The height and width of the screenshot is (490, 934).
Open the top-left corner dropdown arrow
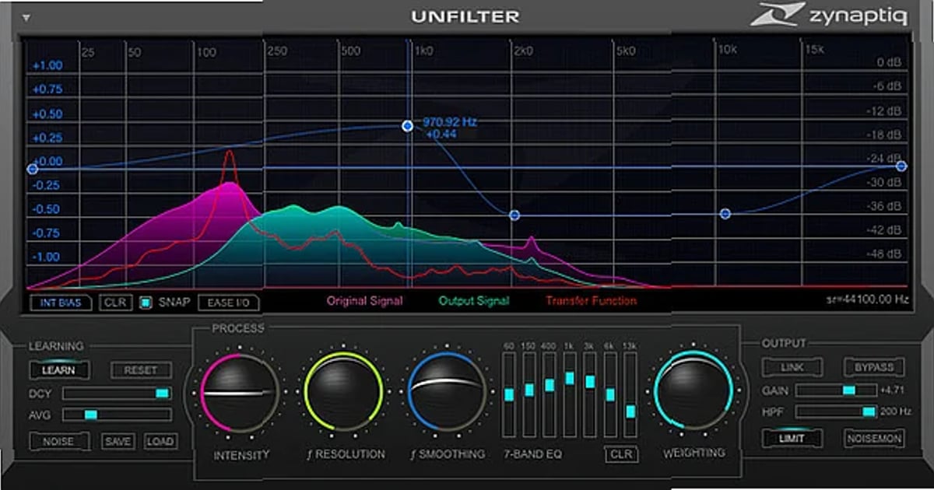point(27,16)
